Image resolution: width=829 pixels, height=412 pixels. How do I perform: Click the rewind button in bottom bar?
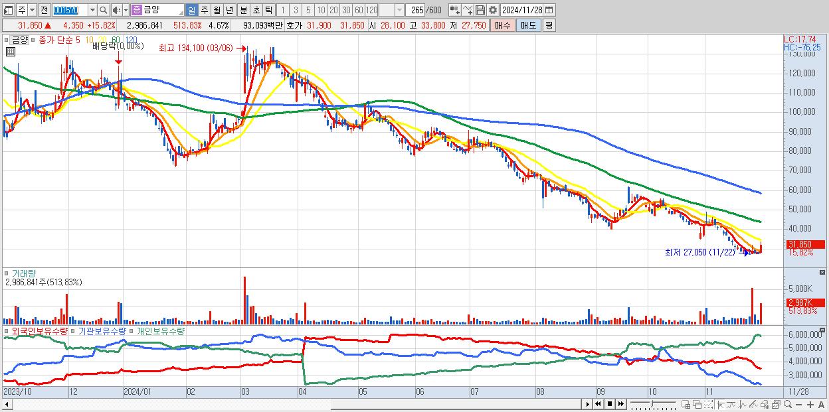(598, 404)
